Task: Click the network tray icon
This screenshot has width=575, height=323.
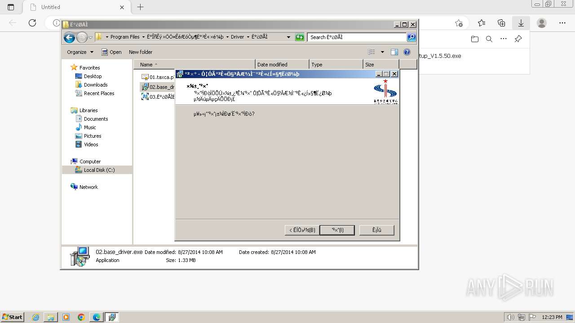Action: coord(522,317)
